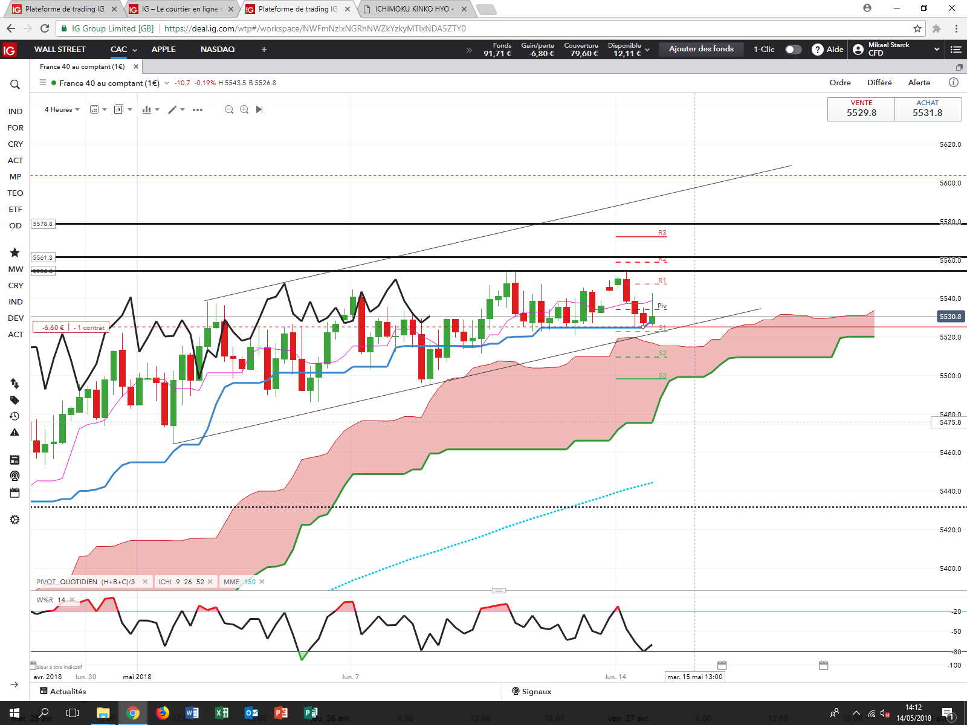The image size is (967, 725).
Task: Open the settings gear in sidebar
Action: point(15,520)
